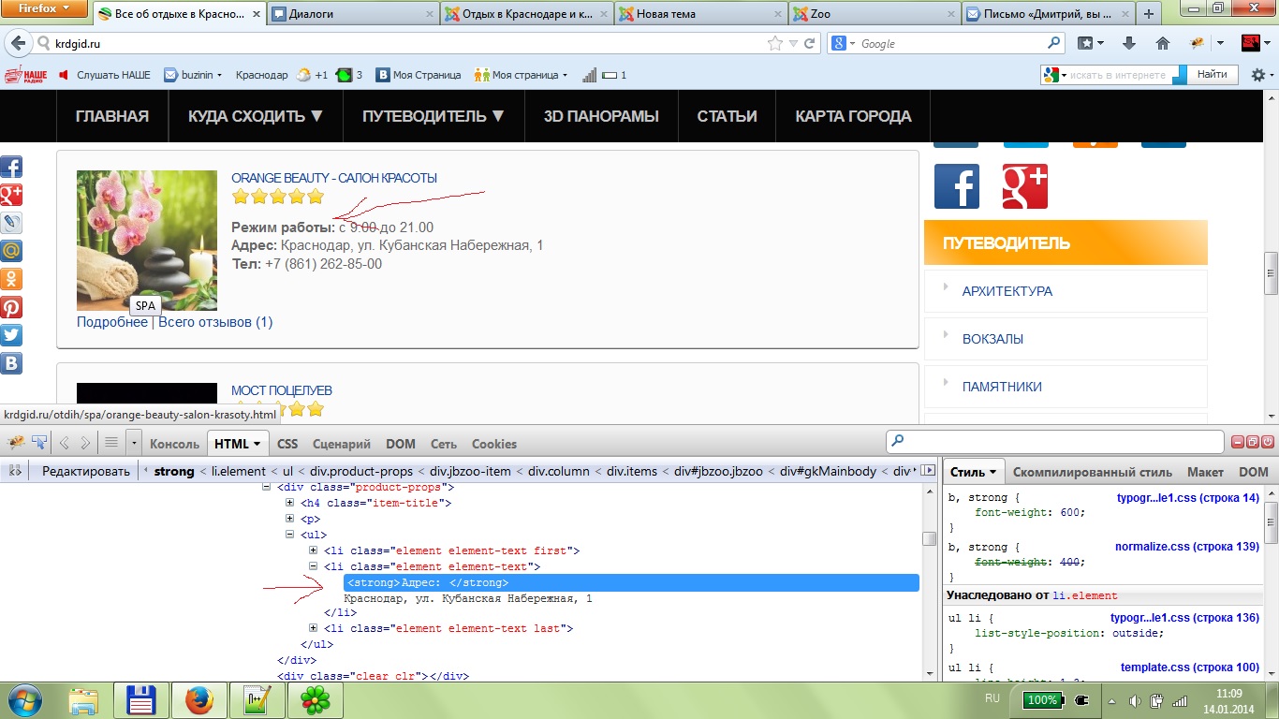Open a new browser tab with plus button
The height and width of the screenshot is (719, 1279).
point(1148,14)
